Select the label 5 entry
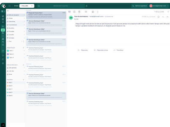The width and height of the screenshot is (170, 127). click(x=16, y=95)
